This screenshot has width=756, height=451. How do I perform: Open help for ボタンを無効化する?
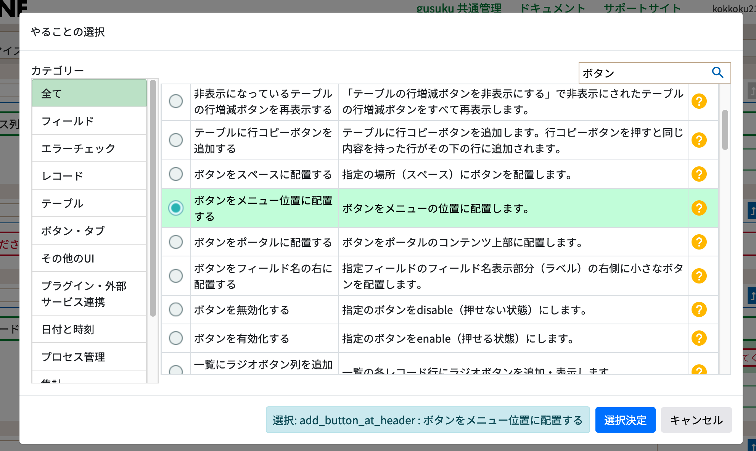(699, 310)
